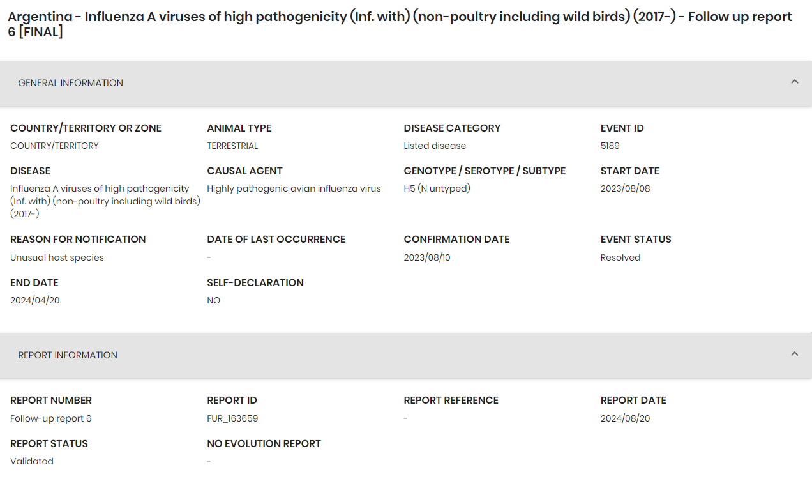Click the Highly pathogenic avian influenza virus text
Viewport: 812px width, 481px height.
[294, 188]
